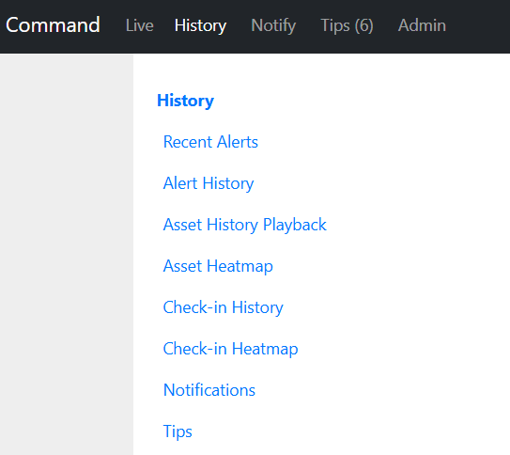This screenshot has width=510, height=455.
Task: Click blank white area beside Asset Heatmap
Action: coord(391,266)
